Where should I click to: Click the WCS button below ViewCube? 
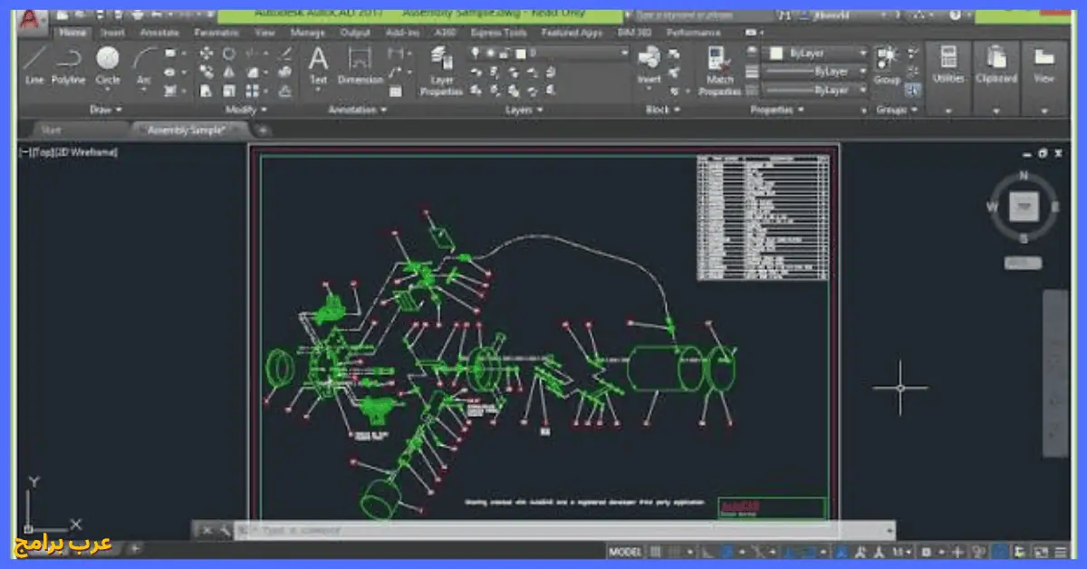pyautogui.click(x=1024, y=263)
